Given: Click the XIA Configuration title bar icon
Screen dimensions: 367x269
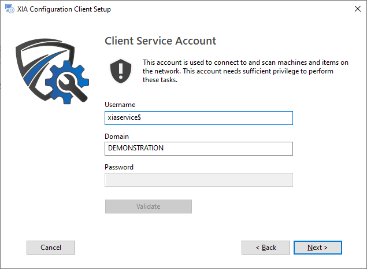Looking at the screenshot, I should [9, 9].
